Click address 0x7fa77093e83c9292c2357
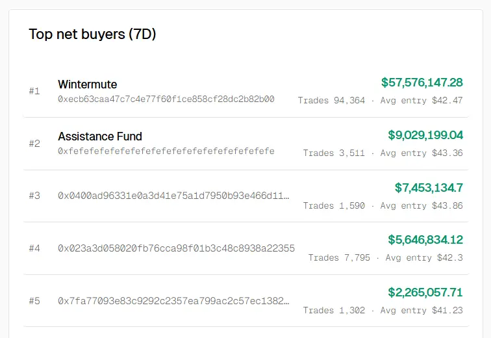The height and width of the screenshot is (338, 491). pyautogui.click(x=173, y=301)
